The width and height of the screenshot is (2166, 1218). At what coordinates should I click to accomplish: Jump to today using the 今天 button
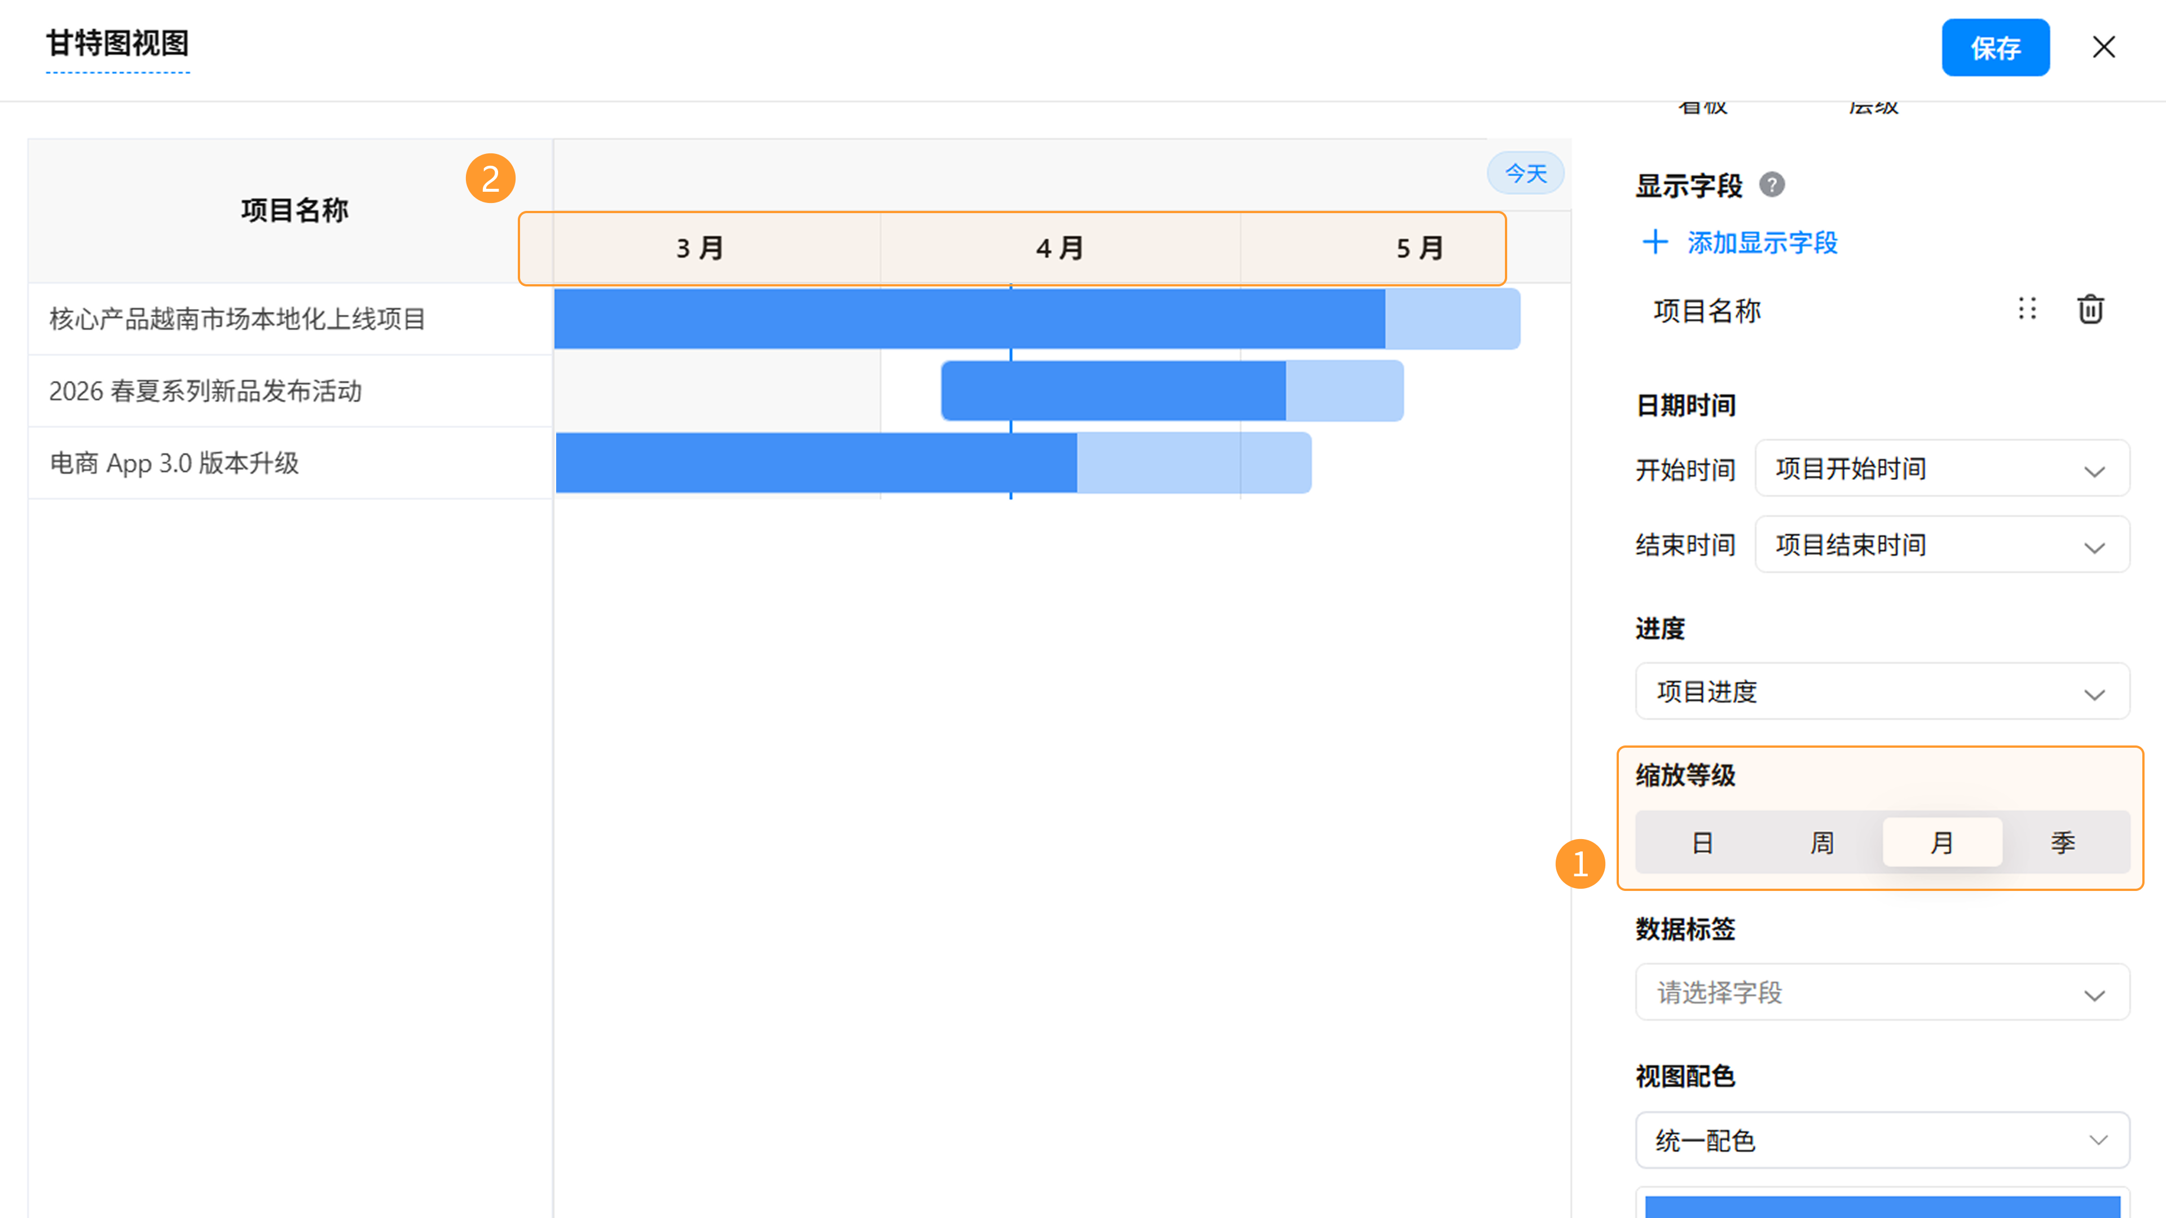click(x=1525, y=173)
